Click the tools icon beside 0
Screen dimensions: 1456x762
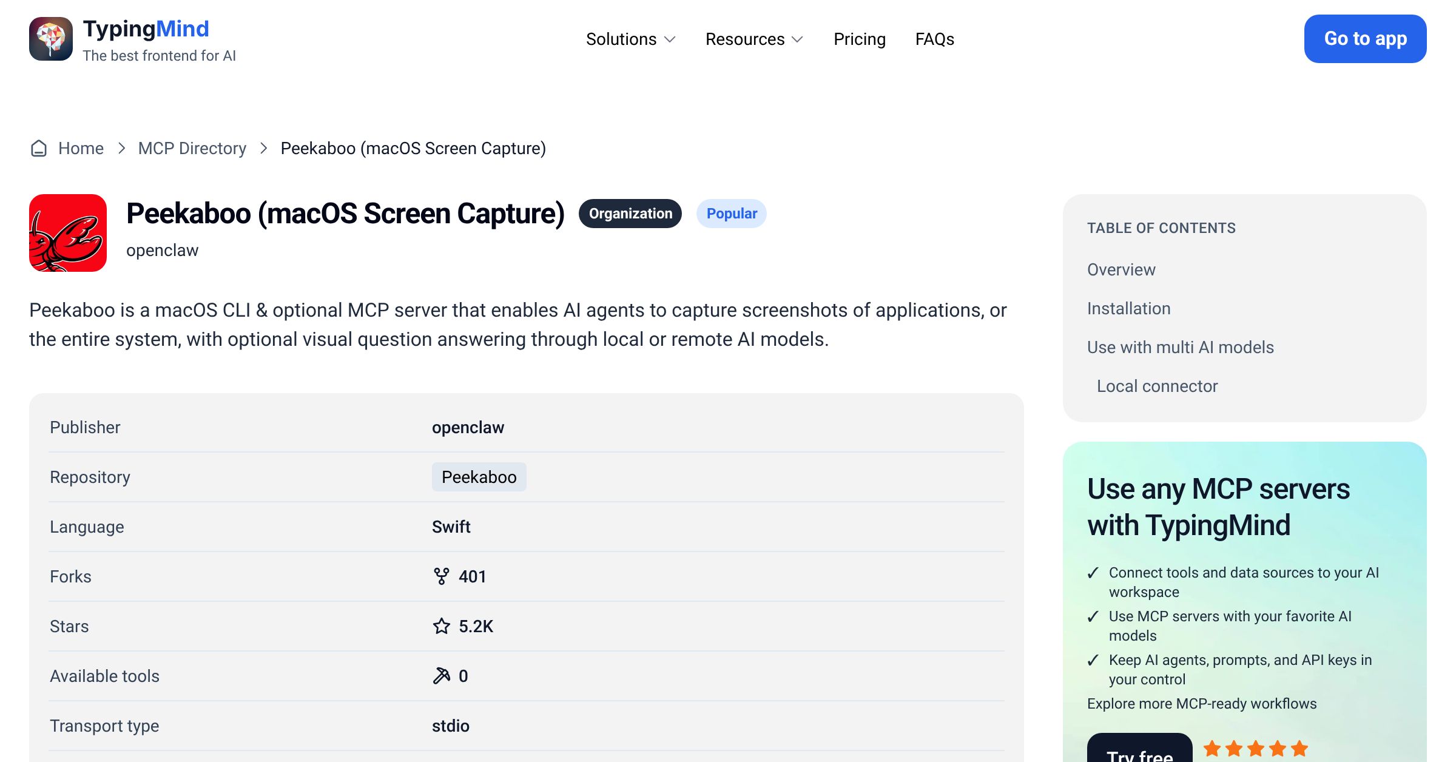click(x=442, y=676)
